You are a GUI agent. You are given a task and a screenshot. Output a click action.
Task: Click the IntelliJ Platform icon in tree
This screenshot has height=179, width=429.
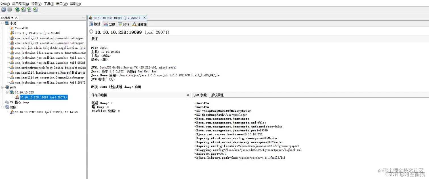(12, 33)
